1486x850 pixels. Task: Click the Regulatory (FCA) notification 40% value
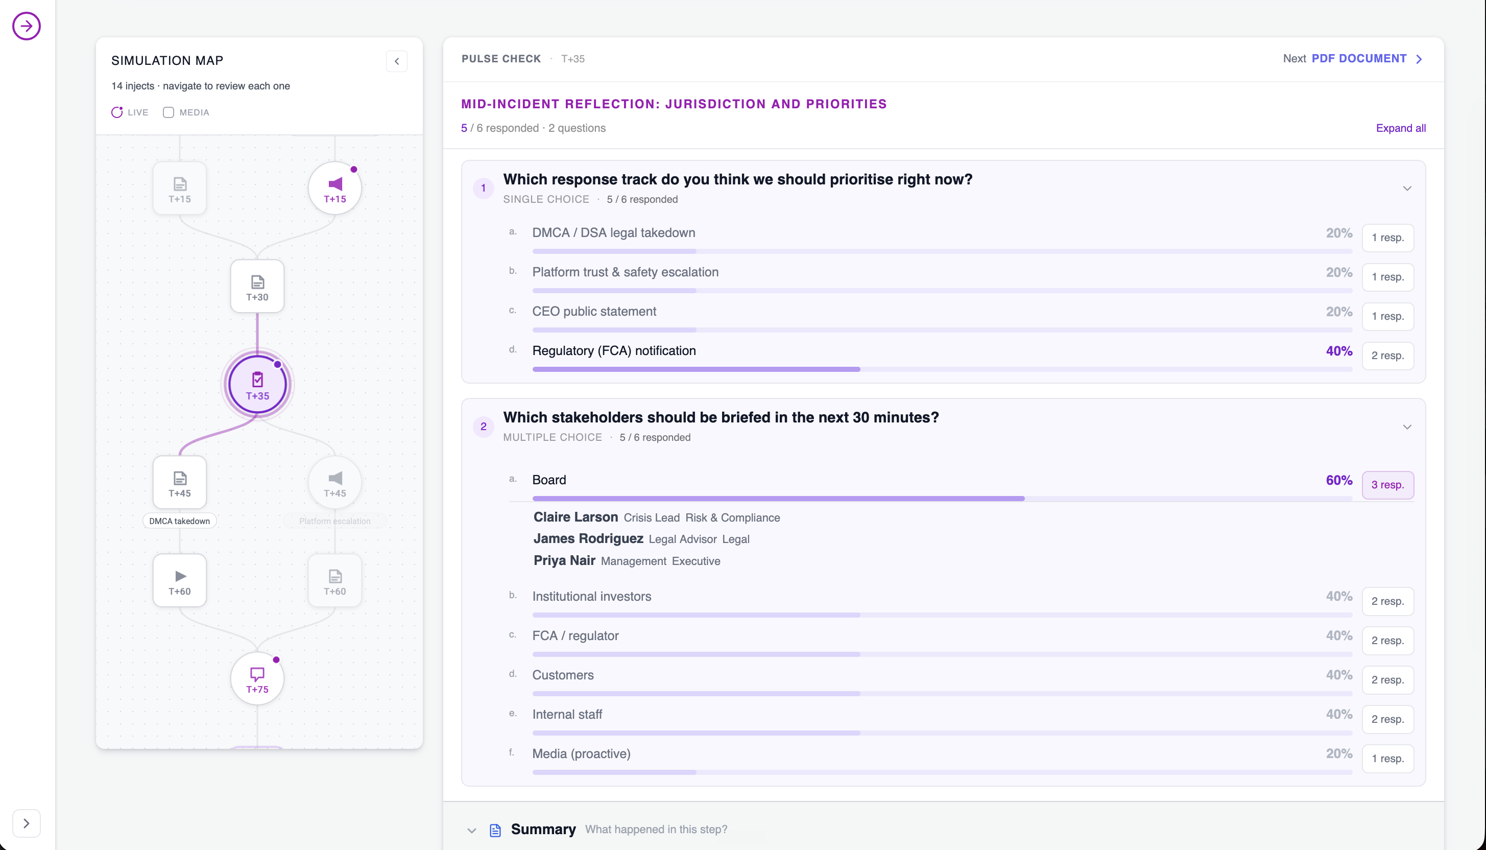pyautogui.click(x=1339, y=351)
